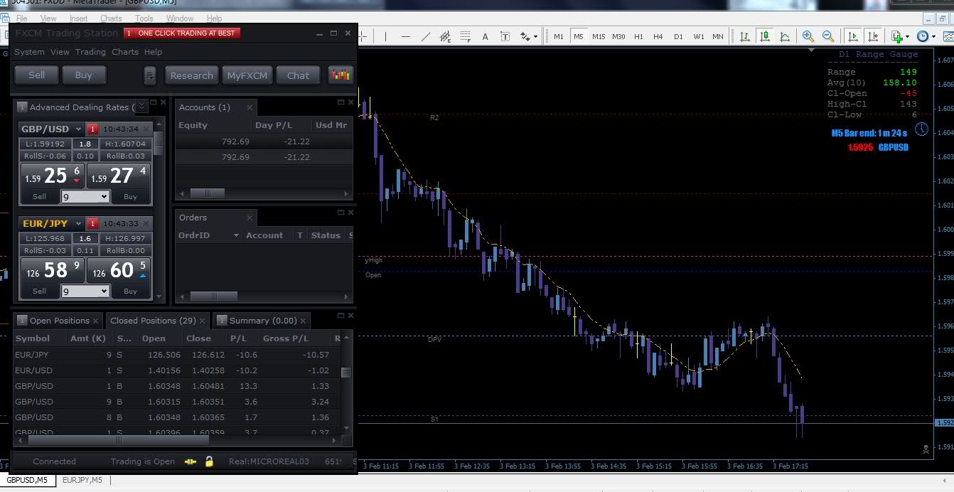
Task: Select the H4 timeframe button
Action: point(658,36)
